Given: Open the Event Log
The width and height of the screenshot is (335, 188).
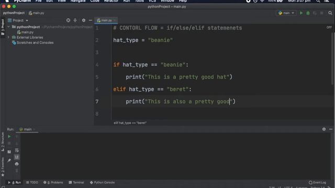Looking at the screenshot, I should point(318,182).
